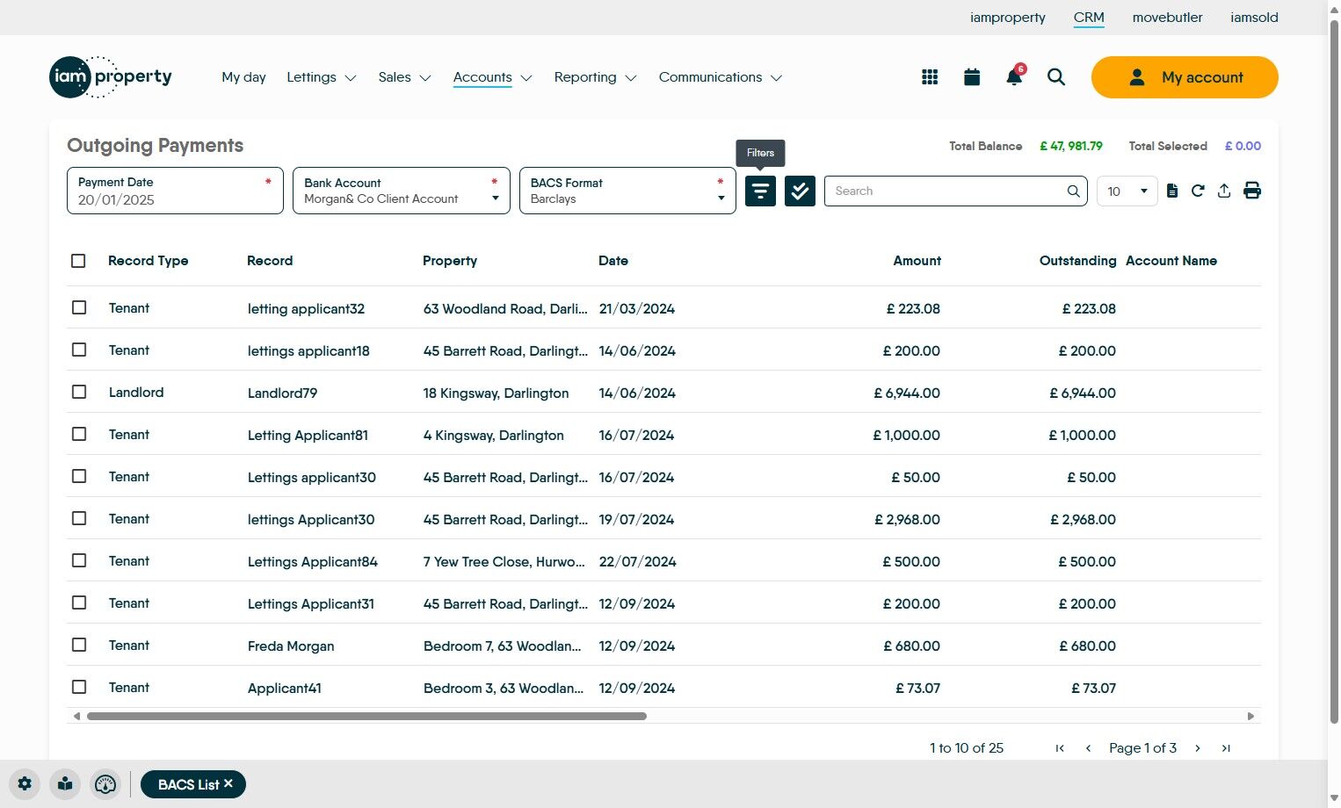Toggle the header select-all checkbox
The width and height of the screenshot is (1341, 808).
click(x=78, y=261)
